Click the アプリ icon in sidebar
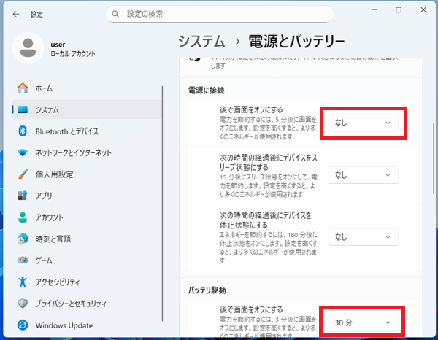The width and height of the screenshot is (438, 340). 23,196
